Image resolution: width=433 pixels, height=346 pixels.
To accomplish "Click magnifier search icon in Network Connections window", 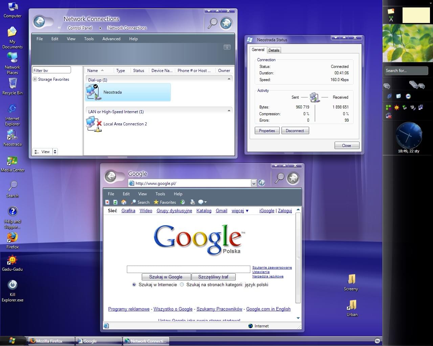I will (212, 23).
